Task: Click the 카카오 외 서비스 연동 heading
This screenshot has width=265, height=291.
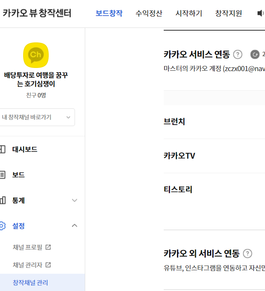Action: 201,253
